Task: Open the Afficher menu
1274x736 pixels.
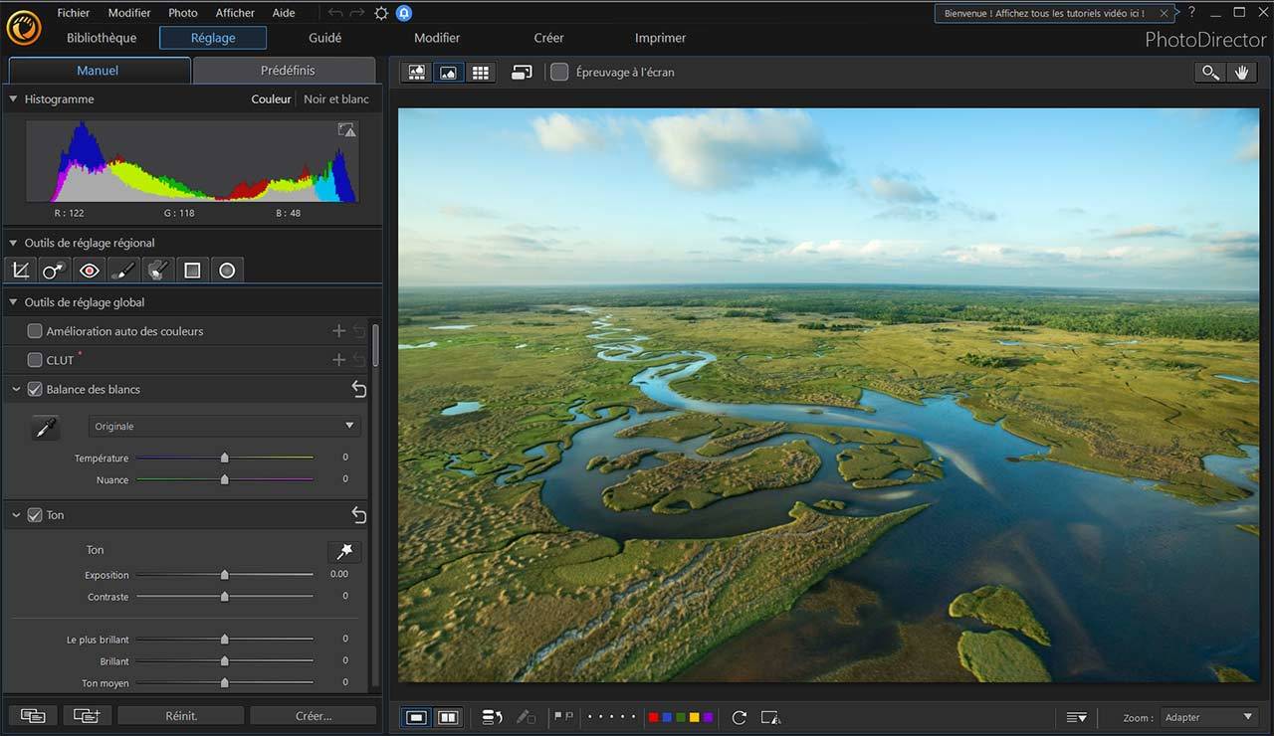Action: (235, 13)
